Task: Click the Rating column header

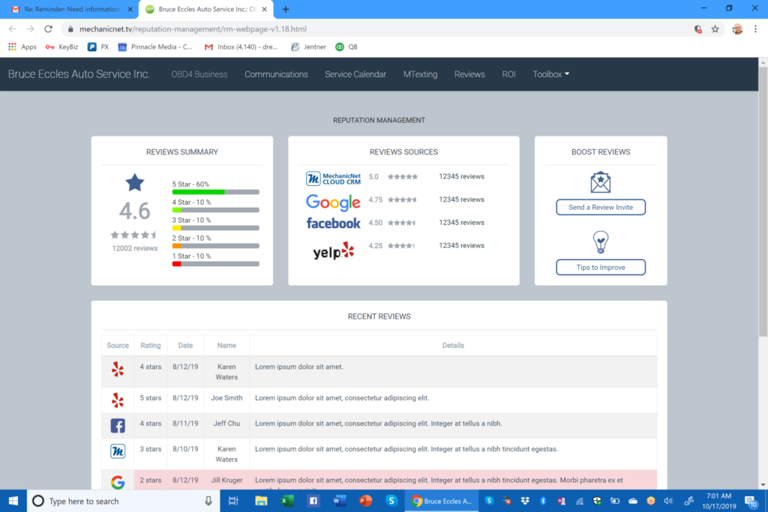Action: [150, 346]
